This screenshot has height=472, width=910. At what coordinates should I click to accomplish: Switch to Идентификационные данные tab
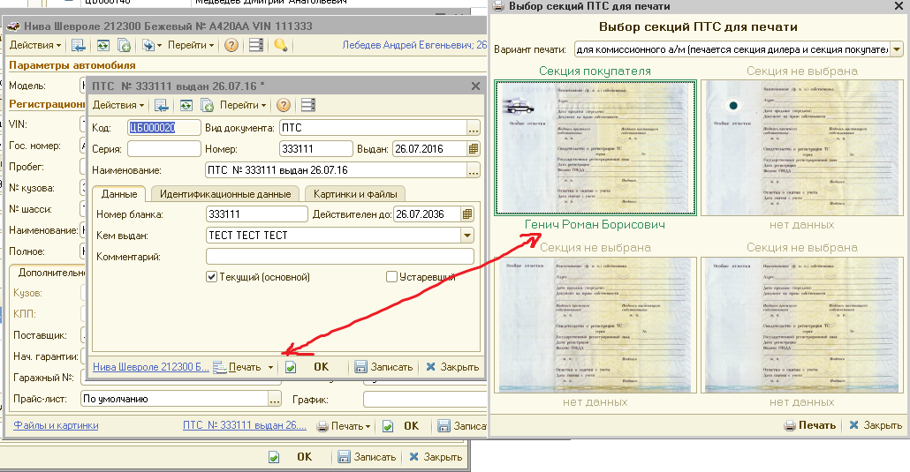tap(225, 194)
